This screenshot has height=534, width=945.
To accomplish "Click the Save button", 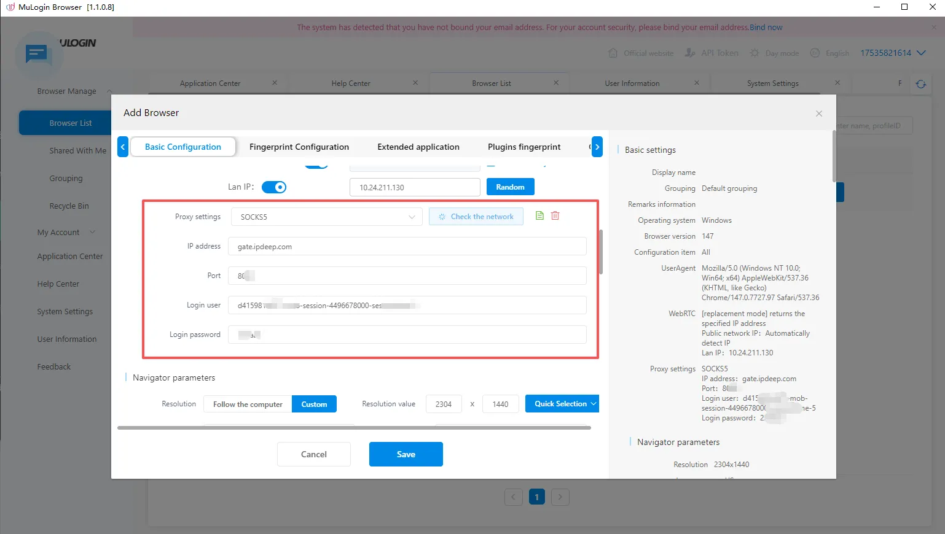I will [406, 454].
